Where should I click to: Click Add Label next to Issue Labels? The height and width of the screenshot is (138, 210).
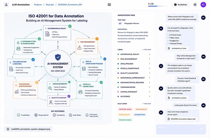pyautogui.click(x=147, y=104)
